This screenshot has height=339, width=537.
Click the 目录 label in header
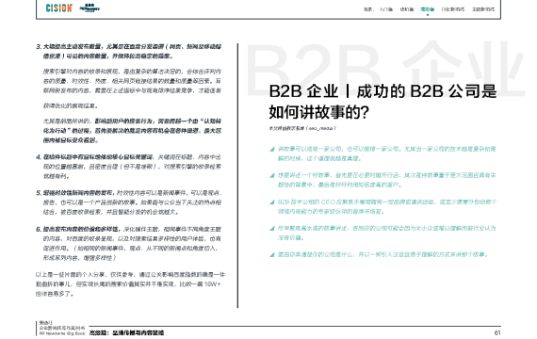point(368,9)
